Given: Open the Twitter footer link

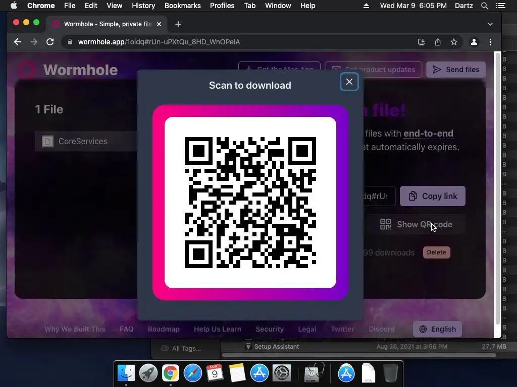Looking at the screenshot, I should tap(343, 329).
